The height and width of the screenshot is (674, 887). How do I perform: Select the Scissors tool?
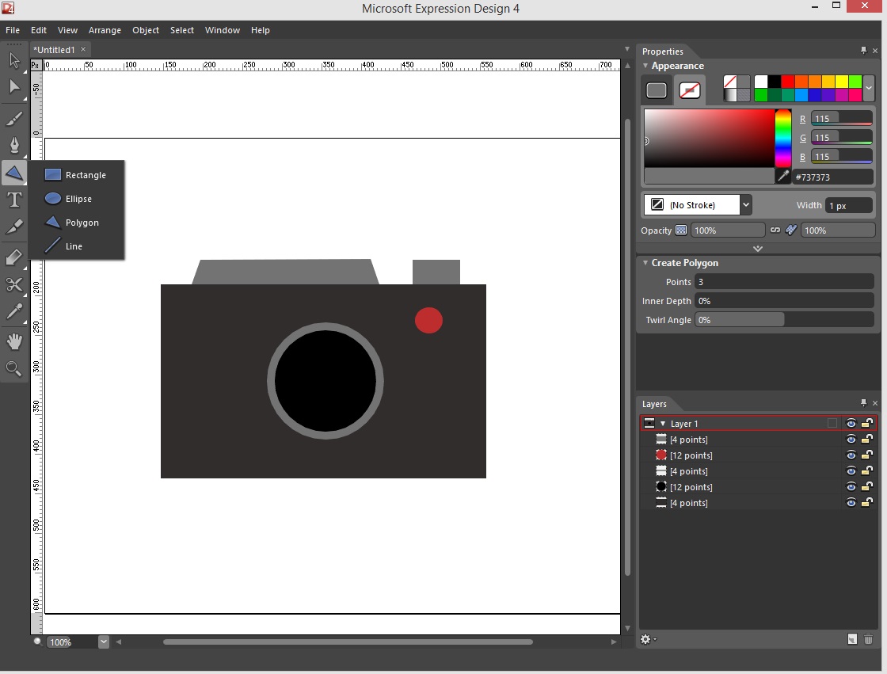14,284
